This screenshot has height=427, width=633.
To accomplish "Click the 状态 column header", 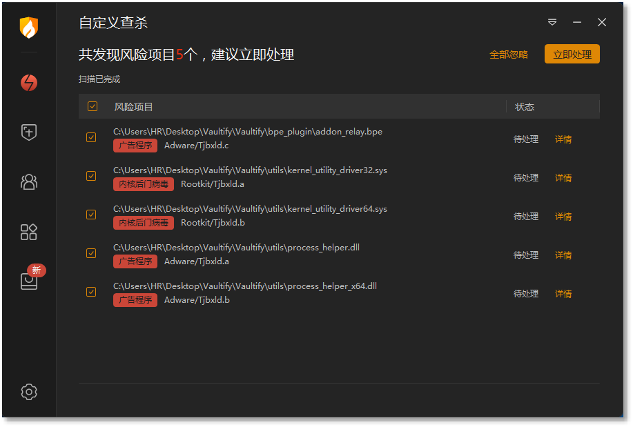I will [525, 107].
